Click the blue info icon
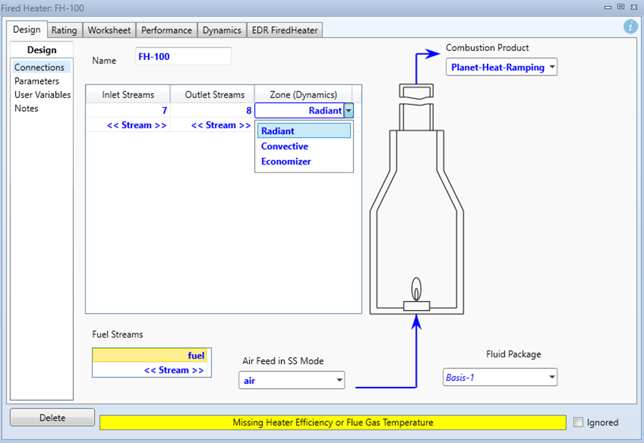Viewport: 644px width, 443px height. tap(630, 26)
